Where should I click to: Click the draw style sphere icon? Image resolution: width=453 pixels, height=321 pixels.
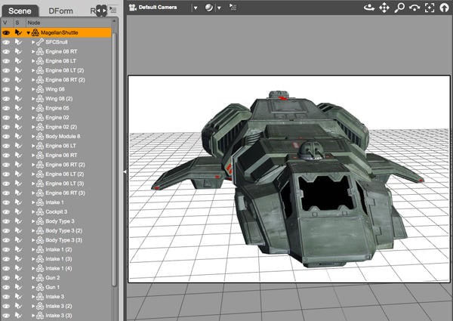click(x=209, y=8)
